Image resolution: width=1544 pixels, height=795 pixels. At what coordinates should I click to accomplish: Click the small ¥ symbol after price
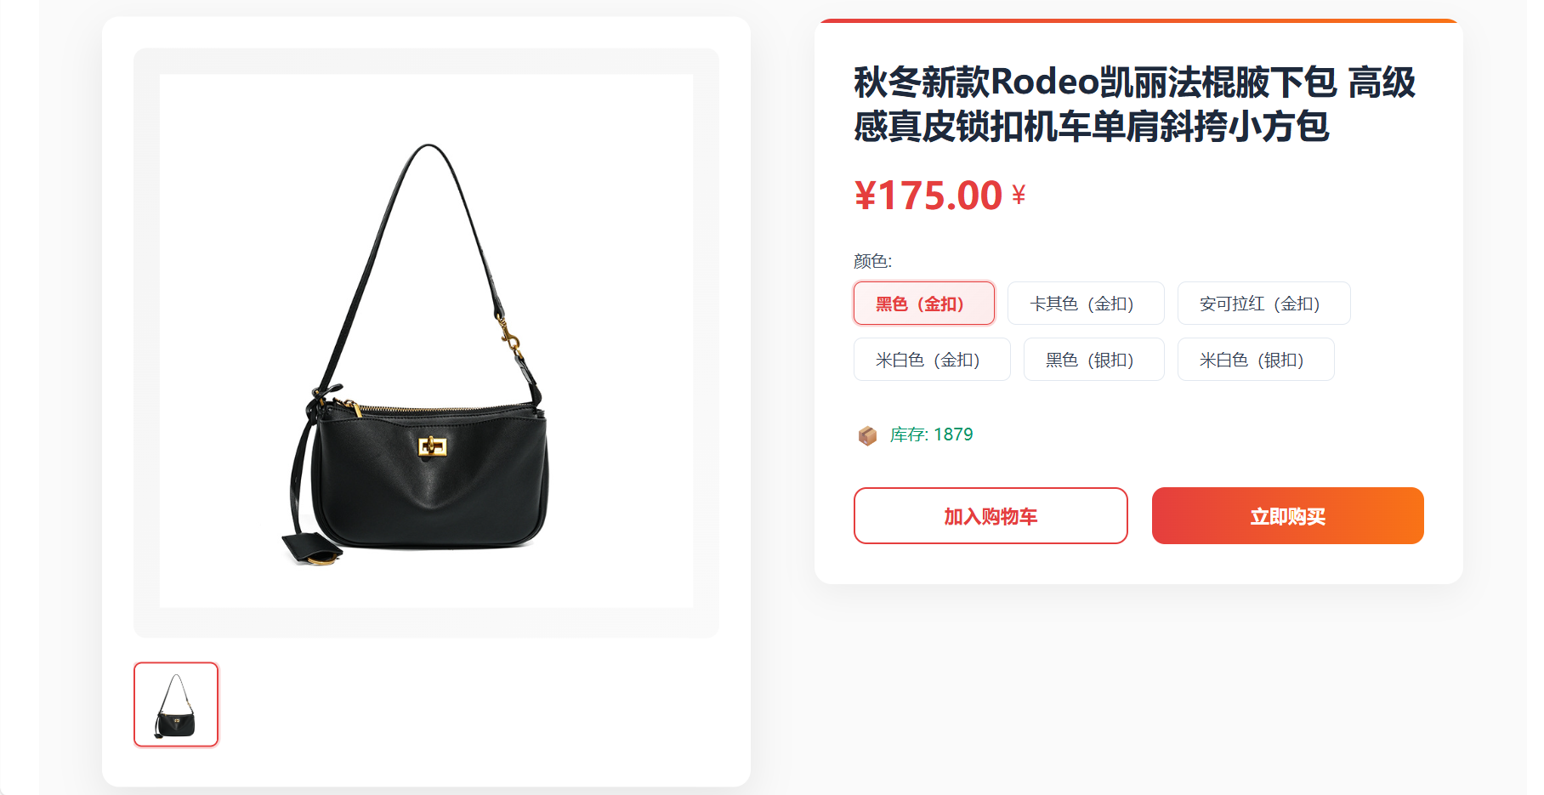(1019, 196)
